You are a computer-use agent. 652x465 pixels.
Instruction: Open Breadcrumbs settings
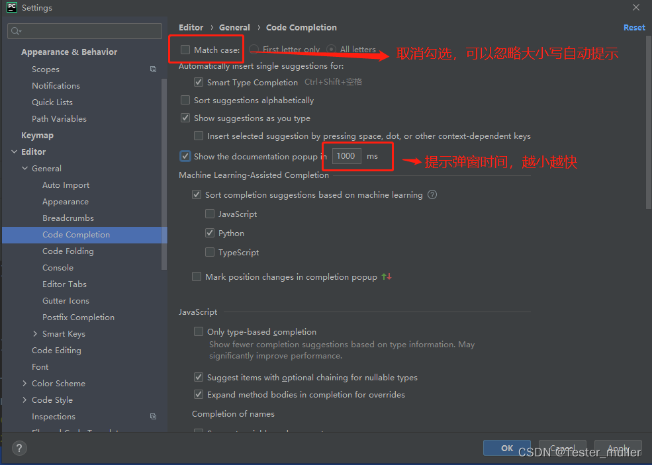tap(68, 218)
